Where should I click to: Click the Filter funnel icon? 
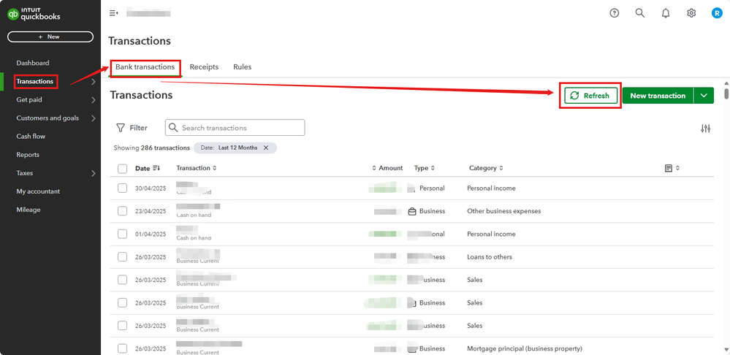point(121,128)
